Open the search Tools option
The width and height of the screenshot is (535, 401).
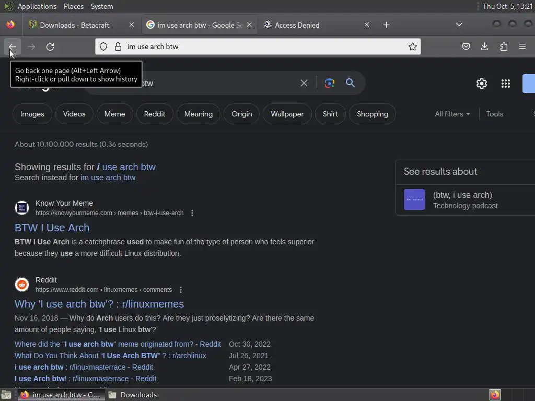tap(494, 114)
